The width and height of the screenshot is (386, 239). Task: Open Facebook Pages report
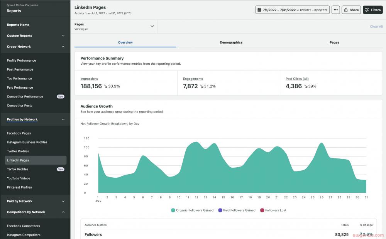(x=19, y=133)
